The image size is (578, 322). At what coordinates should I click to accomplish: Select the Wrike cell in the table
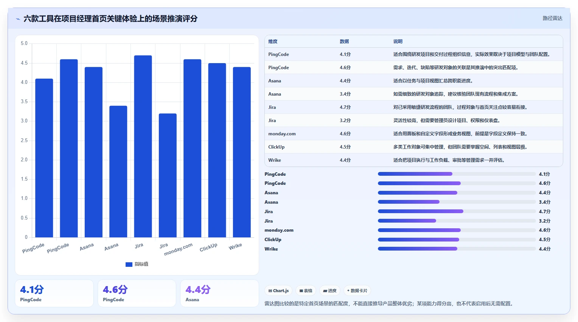[275, 160]
